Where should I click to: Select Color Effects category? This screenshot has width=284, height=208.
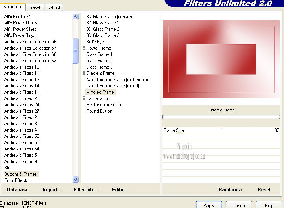16,180
